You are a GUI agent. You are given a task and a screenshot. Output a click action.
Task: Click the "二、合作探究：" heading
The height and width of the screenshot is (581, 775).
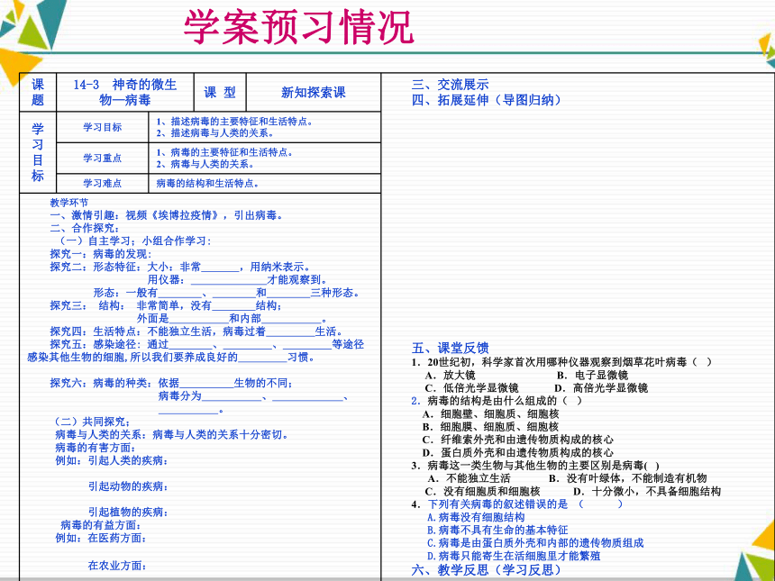pyautogui.click(x=85, y=228)
